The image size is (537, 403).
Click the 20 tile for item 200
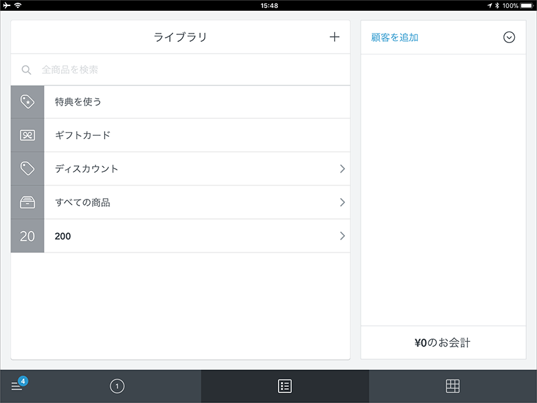pyautogui.click(x=28, y=236)
